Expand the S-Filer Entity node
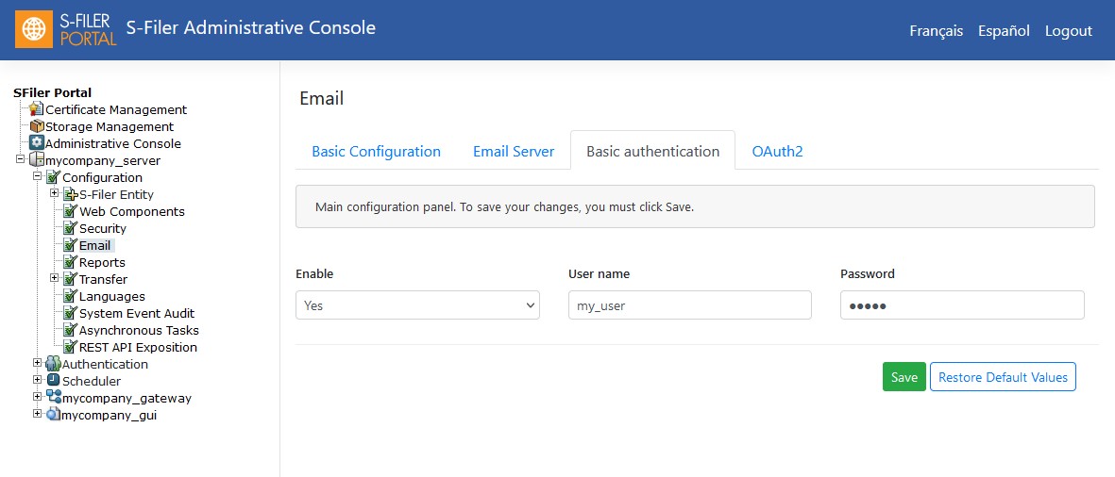This screenshot has height=477, width=1115. click(54, 193)
